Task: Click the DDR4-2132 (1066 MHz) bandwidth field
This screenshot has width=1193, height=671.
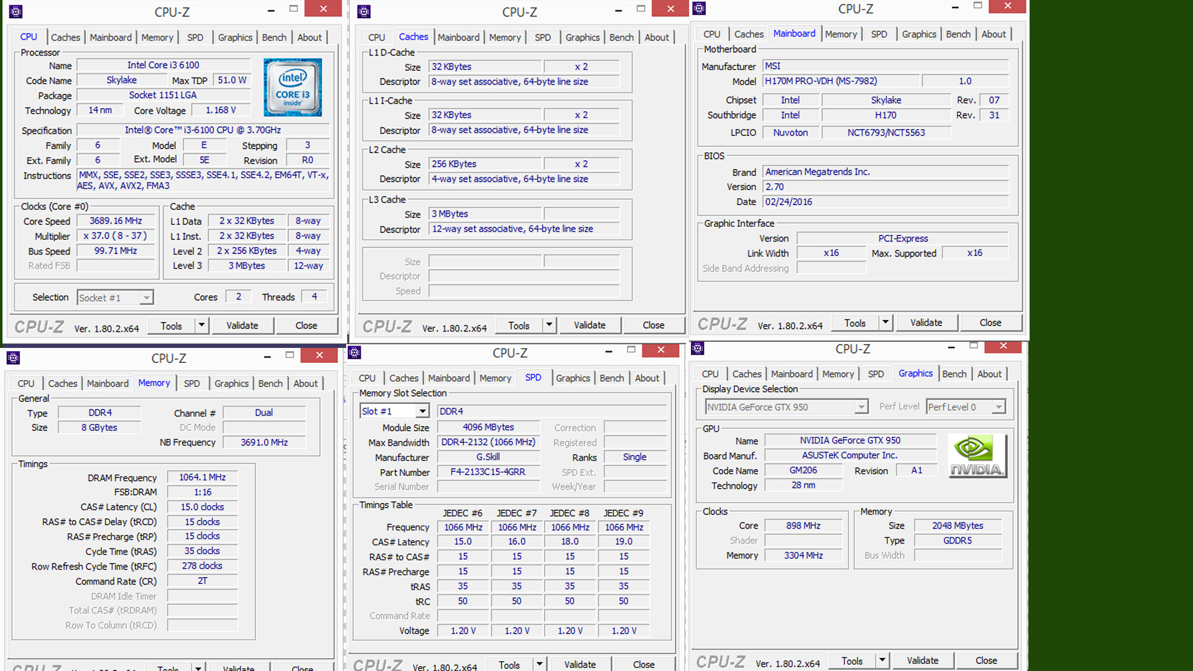Action: tap(488, 442)
